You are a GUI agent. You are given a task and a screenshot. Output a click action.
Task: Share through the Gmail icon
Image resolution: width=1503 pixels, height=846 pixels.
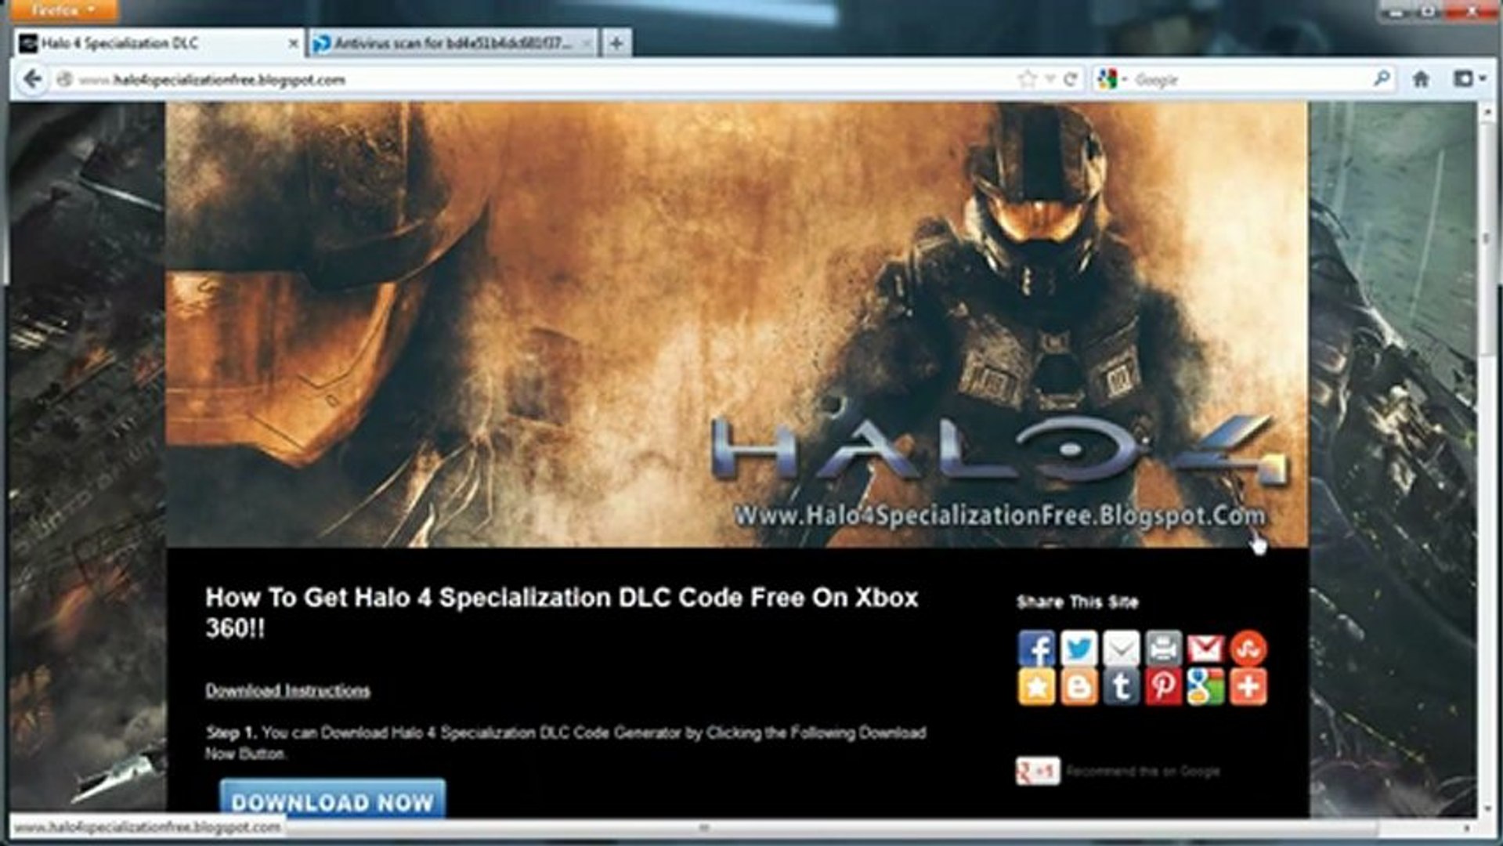(1205, 649)
